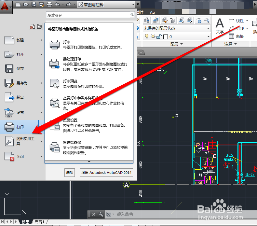Click the 搜索命令 search field

88,15
